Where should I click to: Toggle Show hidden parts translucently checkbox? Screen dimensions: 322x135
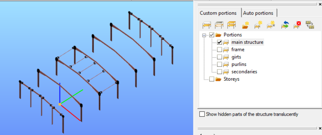click(202, 114)
